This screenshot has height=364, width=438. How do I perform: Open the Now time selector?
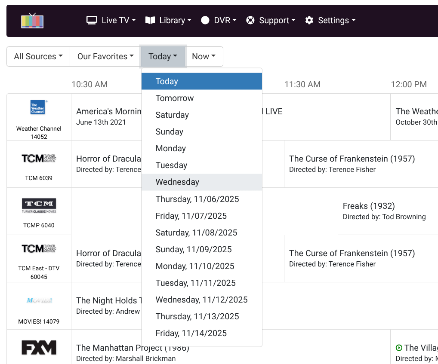point(204,56)
